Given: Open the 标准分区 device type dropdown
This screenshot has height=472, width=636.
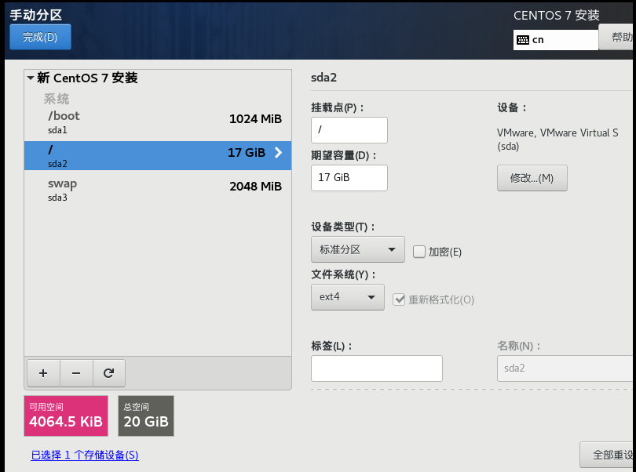Looking at the screenshot, I should point(358,249).
